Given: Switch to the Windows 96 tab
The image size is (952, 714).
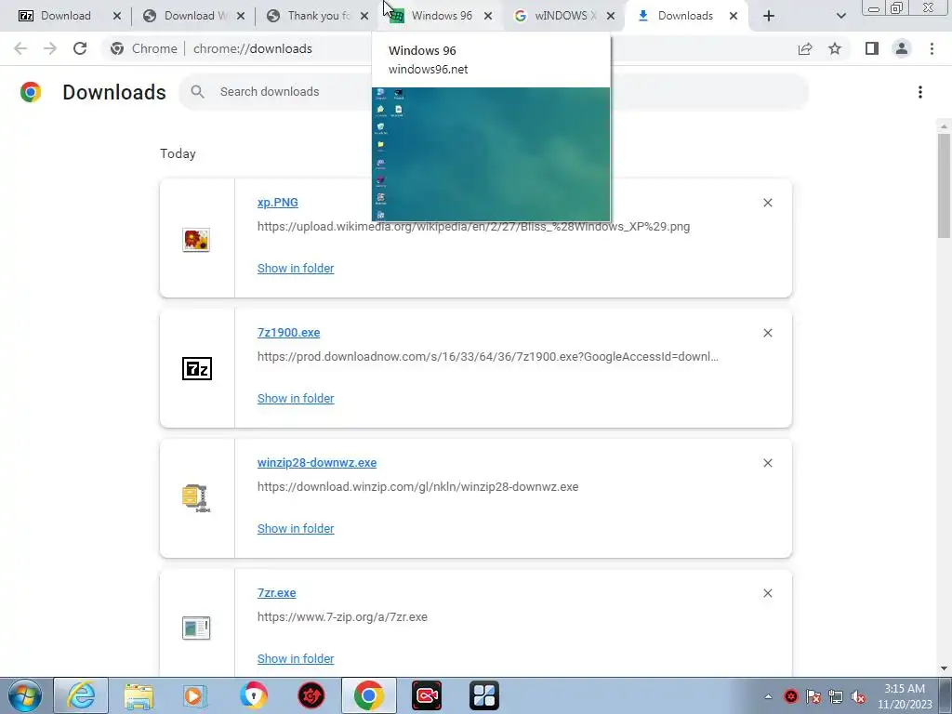Looking at the screenshot, I should click(442, 16).
